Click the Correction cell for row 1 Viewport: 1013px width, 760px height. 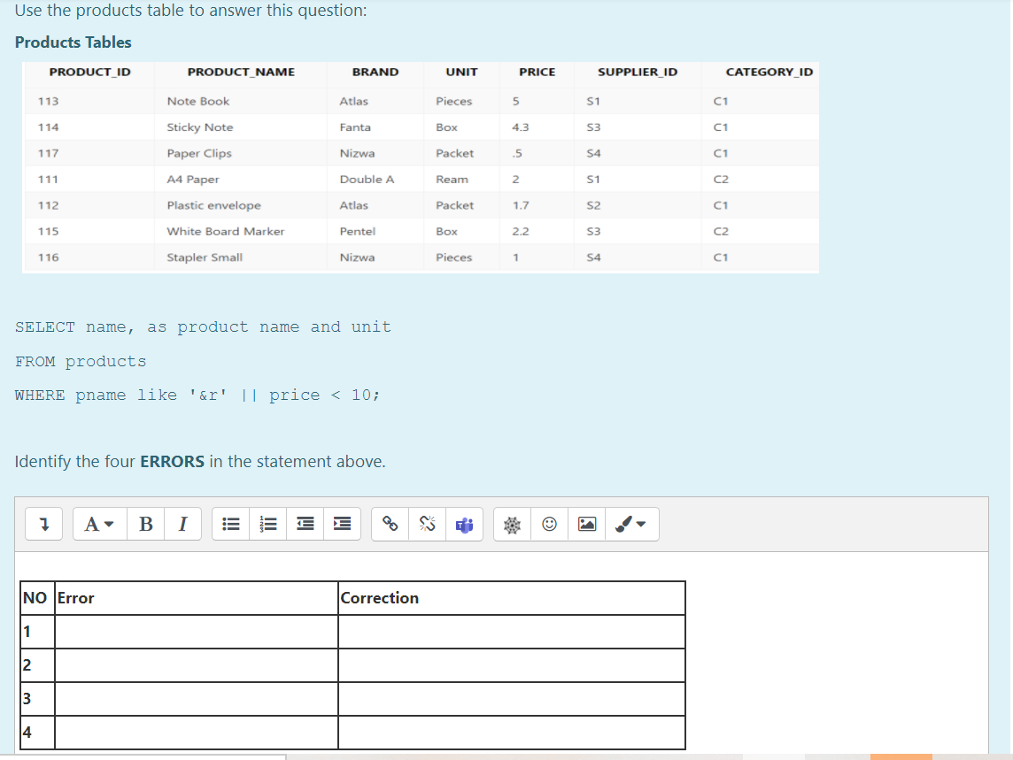[512, 632]
